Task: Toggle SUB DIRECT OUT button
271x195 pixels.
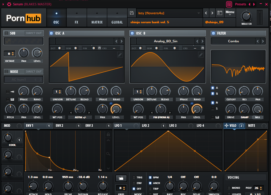Action: (x=34, y=33)
